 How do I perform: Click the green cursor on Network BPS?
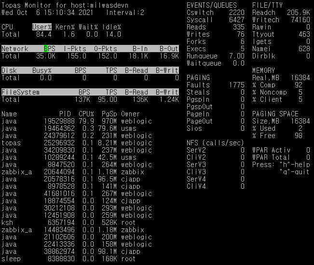pos(46,49)
